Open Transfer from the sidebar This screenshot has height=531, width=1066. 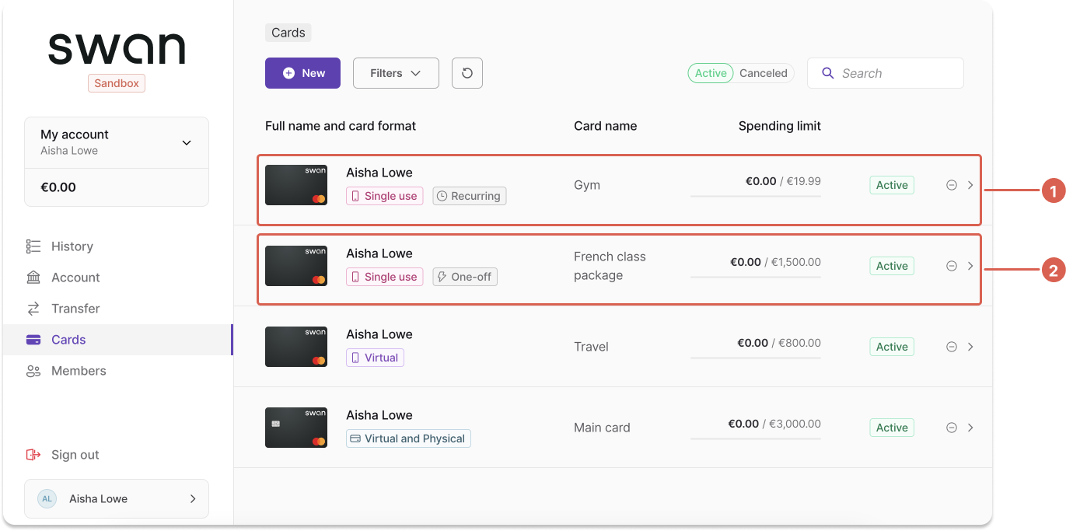point(33,308)
